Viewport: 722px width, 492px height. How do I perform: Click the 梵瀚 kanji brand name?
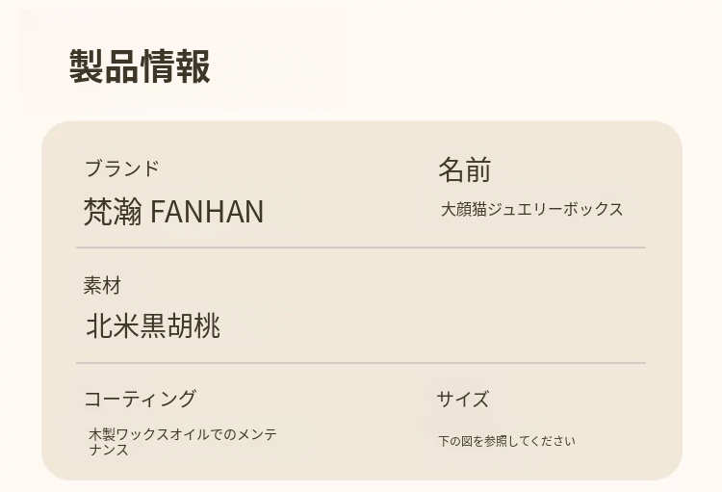(x=113, y=211)
